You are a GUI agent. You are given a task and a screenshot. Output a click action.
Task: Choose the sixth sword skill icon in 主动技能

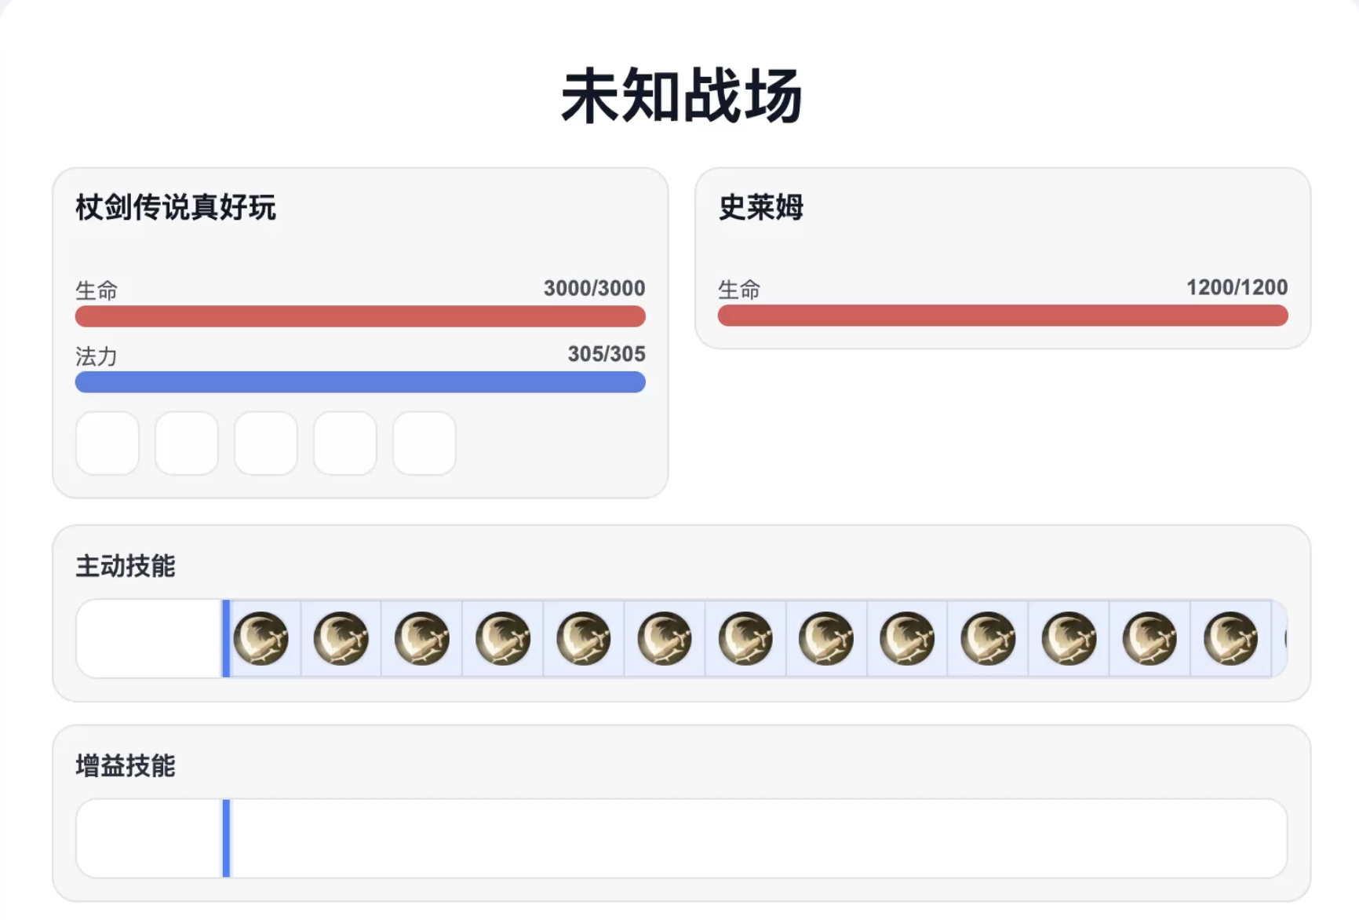(665, 638)
